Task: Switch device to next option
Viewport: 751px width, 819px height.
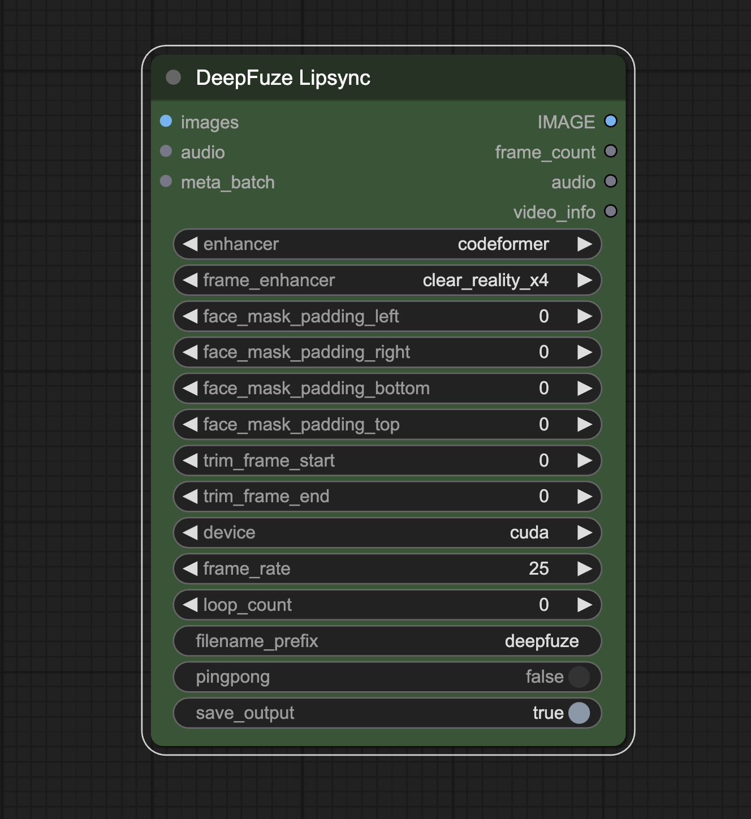Action: 585,533
